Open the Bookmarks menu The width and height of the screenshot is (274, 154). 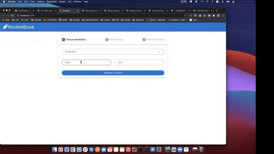pos(51,2)
